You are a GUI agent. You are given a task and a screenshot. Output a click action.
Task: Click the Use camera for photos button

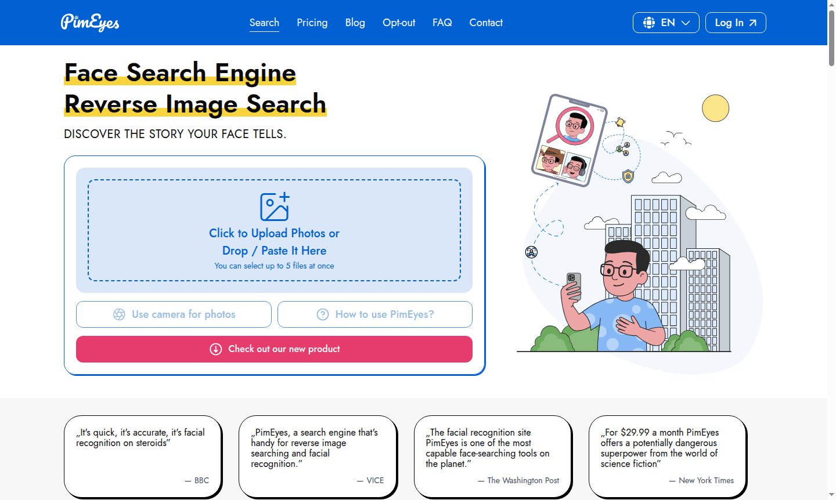[x=174, y=314]
